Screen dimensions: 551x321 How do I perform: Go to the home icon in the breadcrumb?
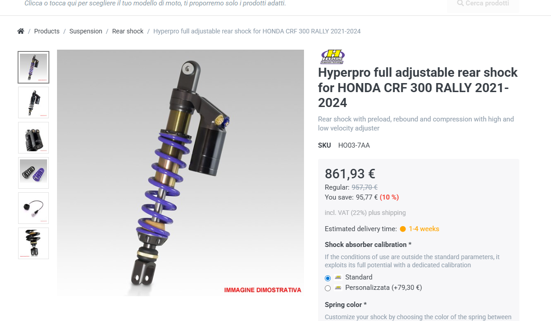[x=20, y=31]
